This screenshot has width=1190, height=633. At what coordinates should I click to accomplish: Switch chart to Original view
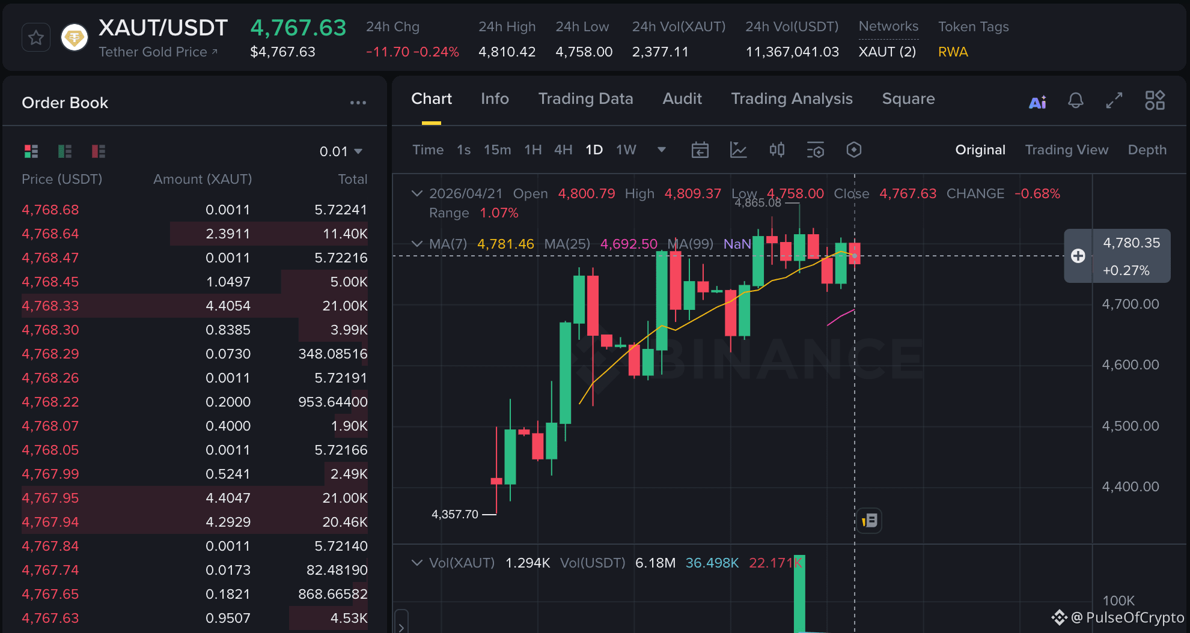click(980, 150)
